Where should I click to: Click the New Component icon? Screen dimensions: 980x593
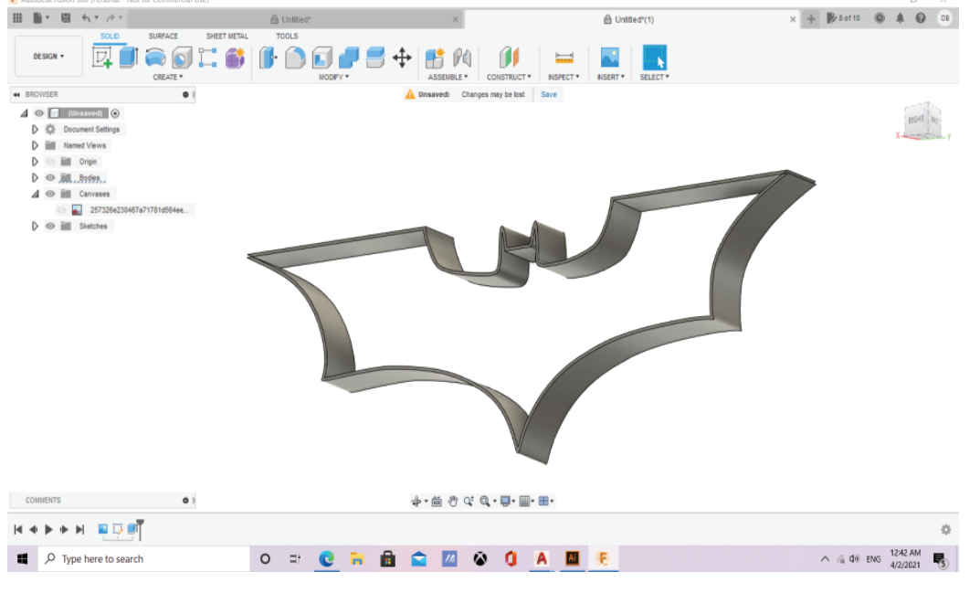tap(435, 58)
